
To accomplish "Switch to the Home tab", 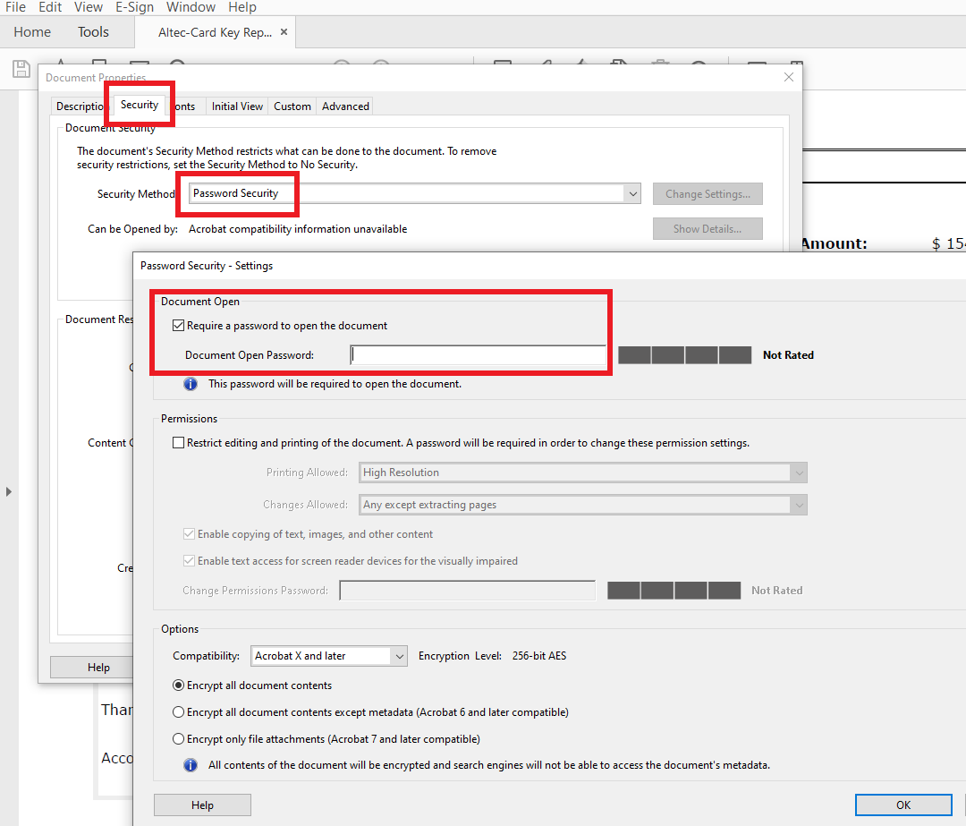I will (x=32, y=32).
